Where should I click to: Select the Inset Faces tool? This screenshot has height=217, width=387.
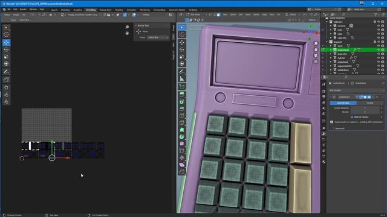click(x=182, y=102)
